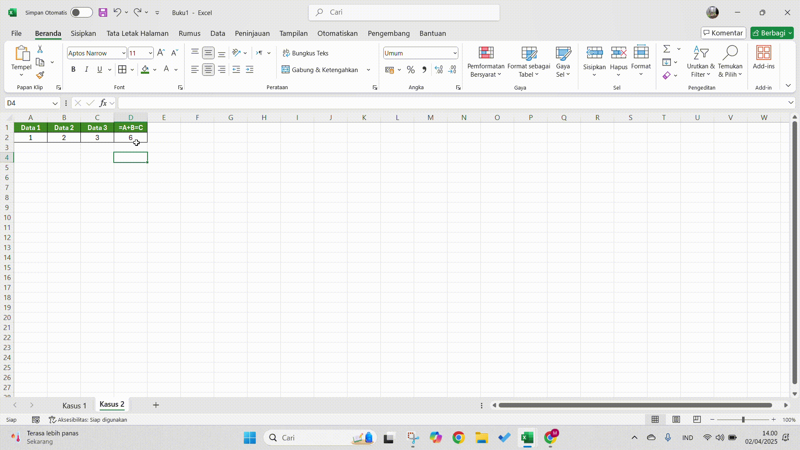The height and width of the screenshot is (450, 800).
Task: Open the font size dropdown
Action: point(150,53)
